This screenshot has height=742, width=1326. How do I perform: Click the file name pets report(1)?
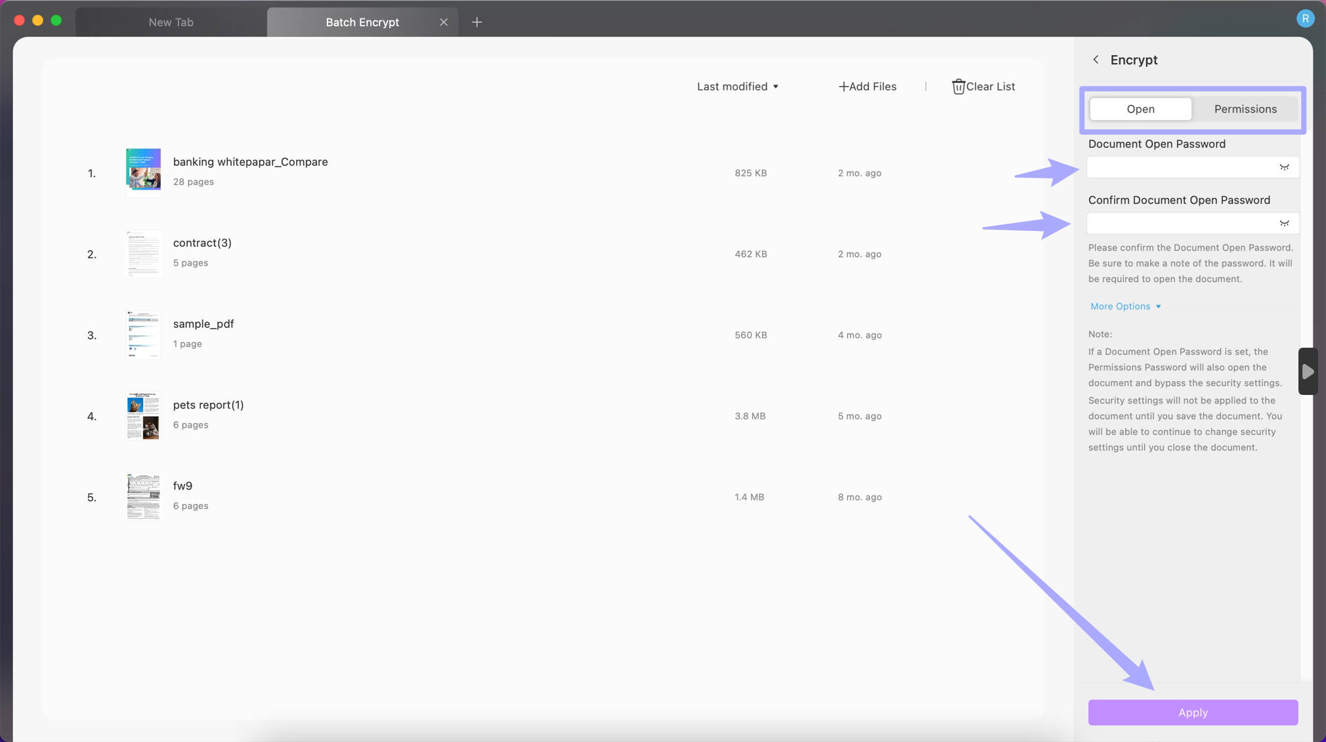tap(208, 405)
